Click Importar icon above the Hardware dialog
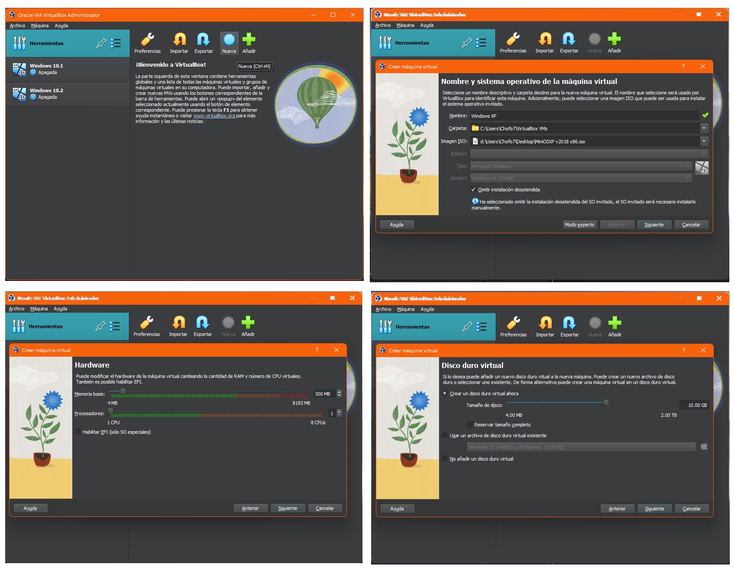The image size is (734, 574). tap(178, 323)
